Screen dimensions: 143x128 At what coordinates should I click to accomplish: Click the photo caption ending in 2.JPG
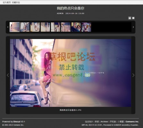[71, 110]
